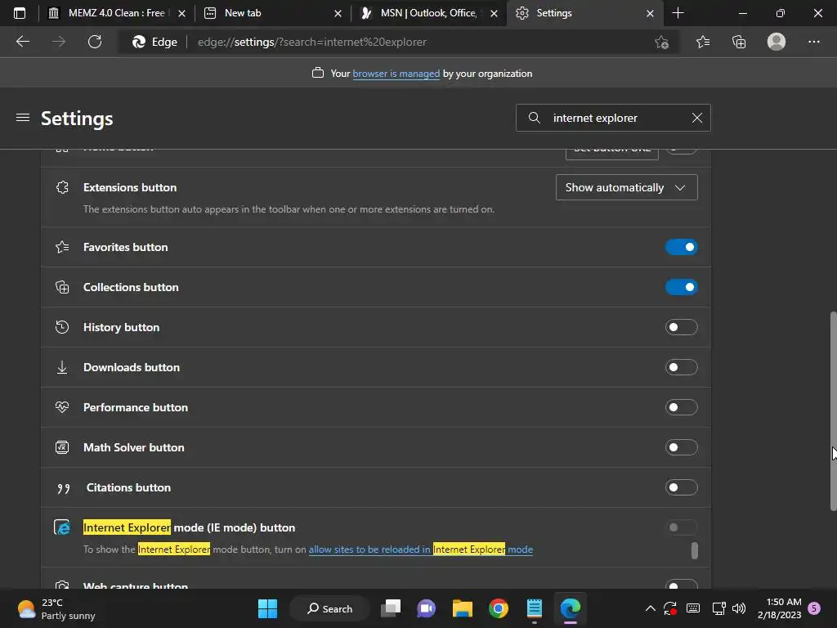Open Task View from taskbar
The width and height of the screenshot is (837, 628).
pyautogui.click(x=391, y=608)
